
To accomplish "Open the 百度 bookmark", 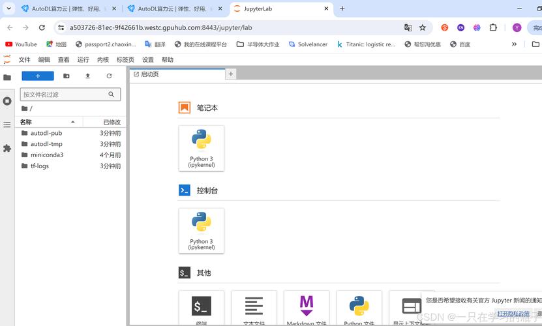I will 460,44.
